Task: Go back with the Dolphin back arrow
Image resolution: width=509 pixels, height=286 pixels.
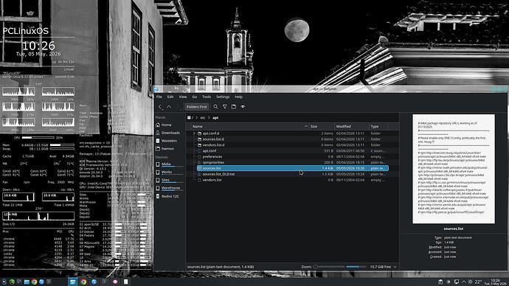Action: [160, 107]
